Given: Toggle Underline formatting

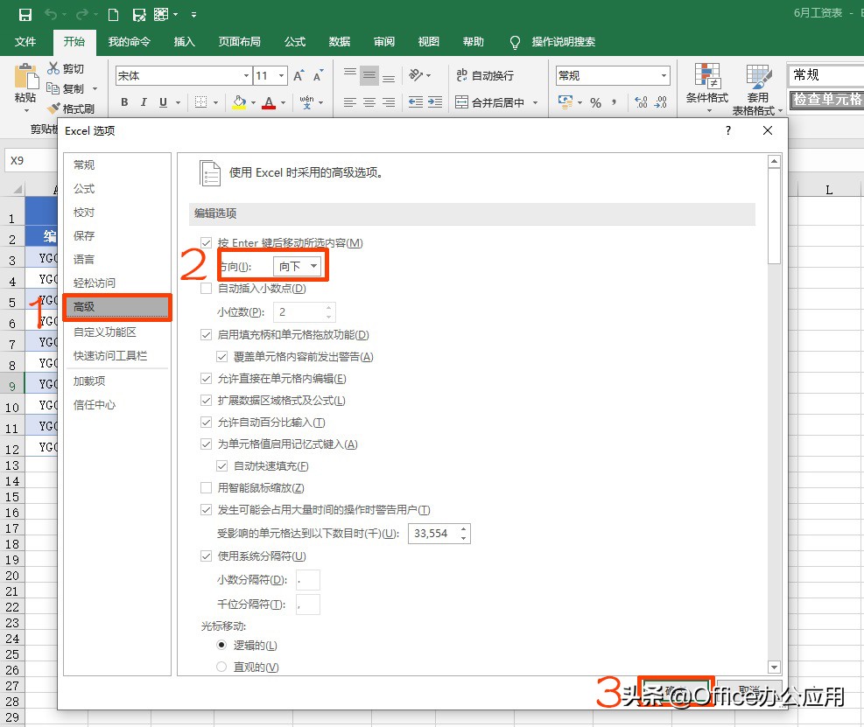Looking at the screenshot, I should click(x=163, y=101).
